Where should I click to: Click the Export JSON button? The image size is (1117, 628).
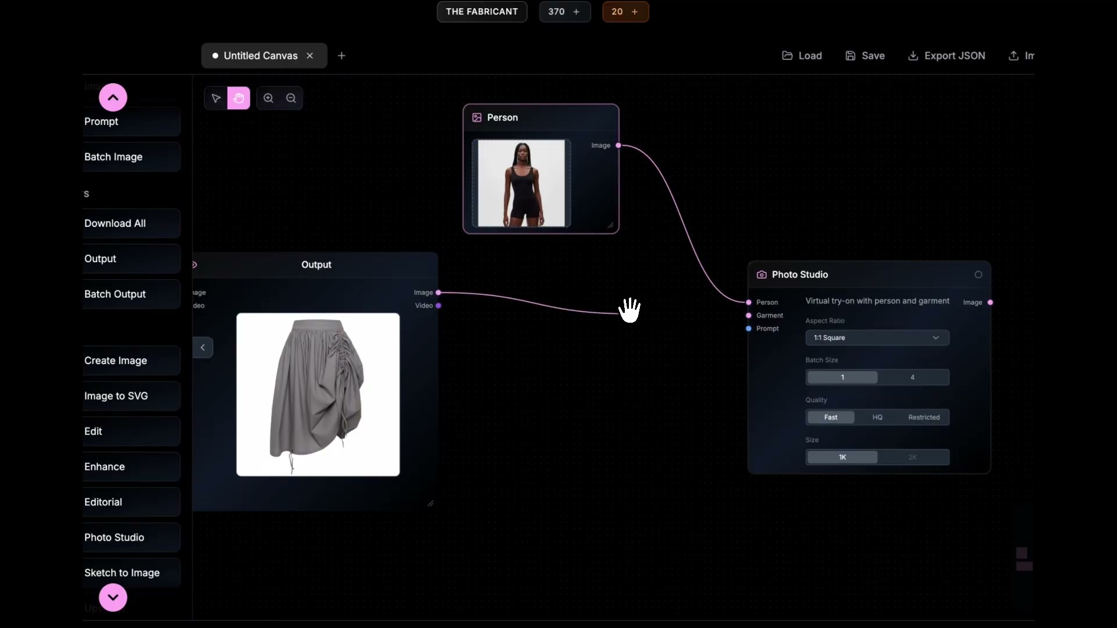[x=947, y=55]
